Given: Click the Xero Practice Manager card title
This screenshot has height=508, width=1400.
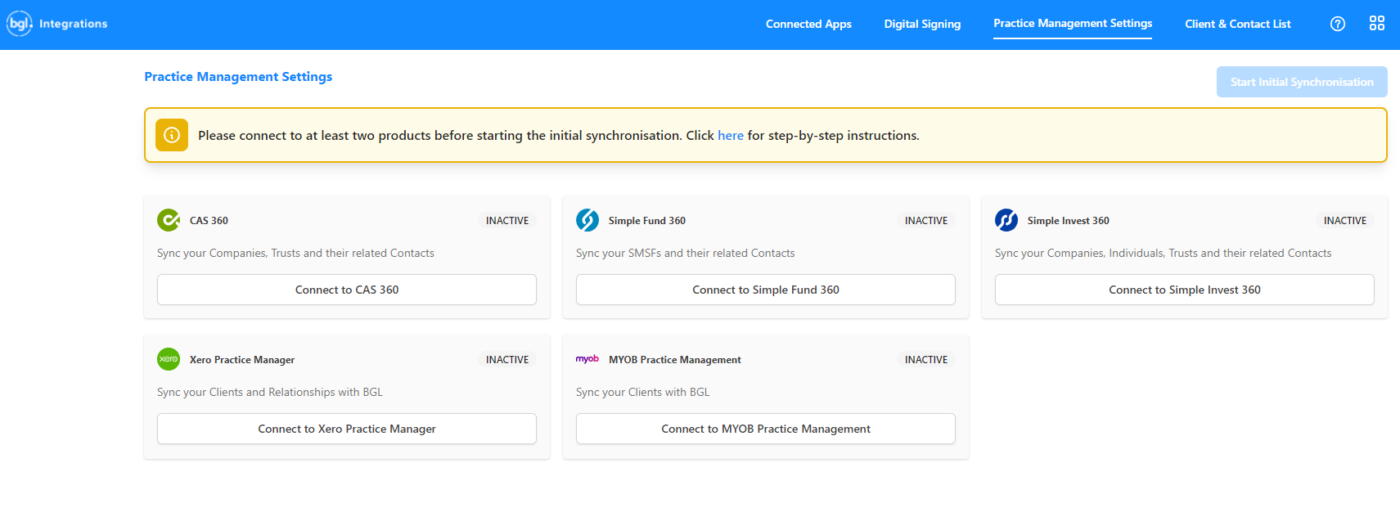Looking at the screenshot, I should pyautogui.click(x=242, y=360).
